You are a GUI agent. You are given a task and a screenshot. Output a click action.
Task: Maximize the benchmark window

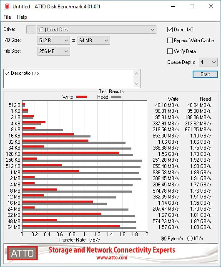click(x=192, y=6)
